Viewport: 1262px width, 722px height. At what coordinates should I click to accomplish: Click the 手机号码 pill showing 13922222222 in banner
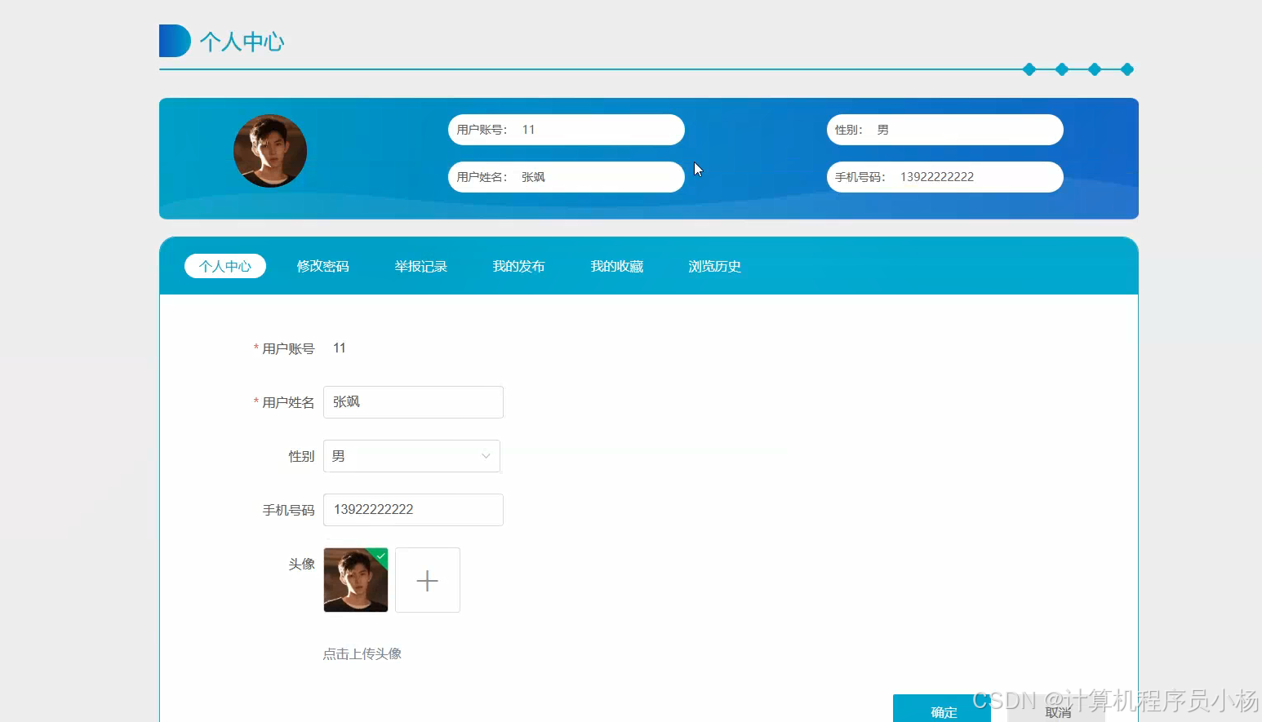pyautogui.click(x=945, y=177)
